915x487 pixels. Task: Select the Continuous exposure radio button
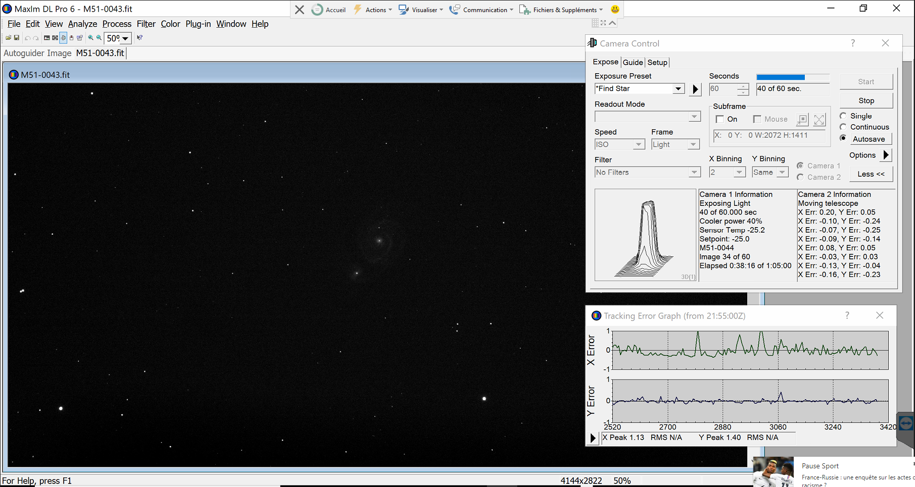(843, 127)
